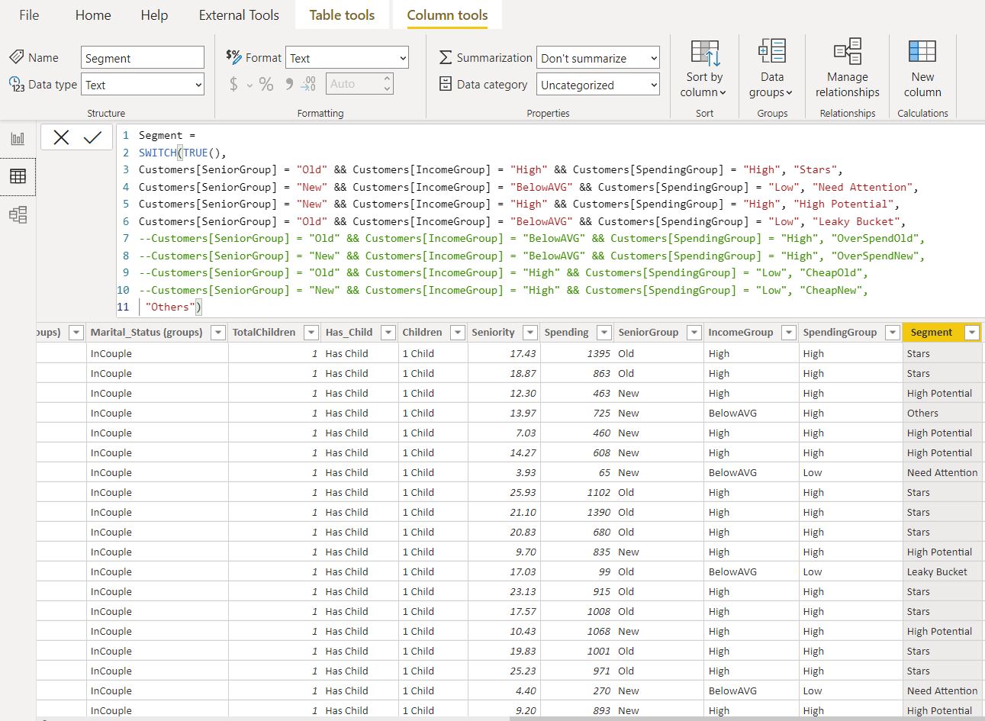Open the File menu

point(29,15)
